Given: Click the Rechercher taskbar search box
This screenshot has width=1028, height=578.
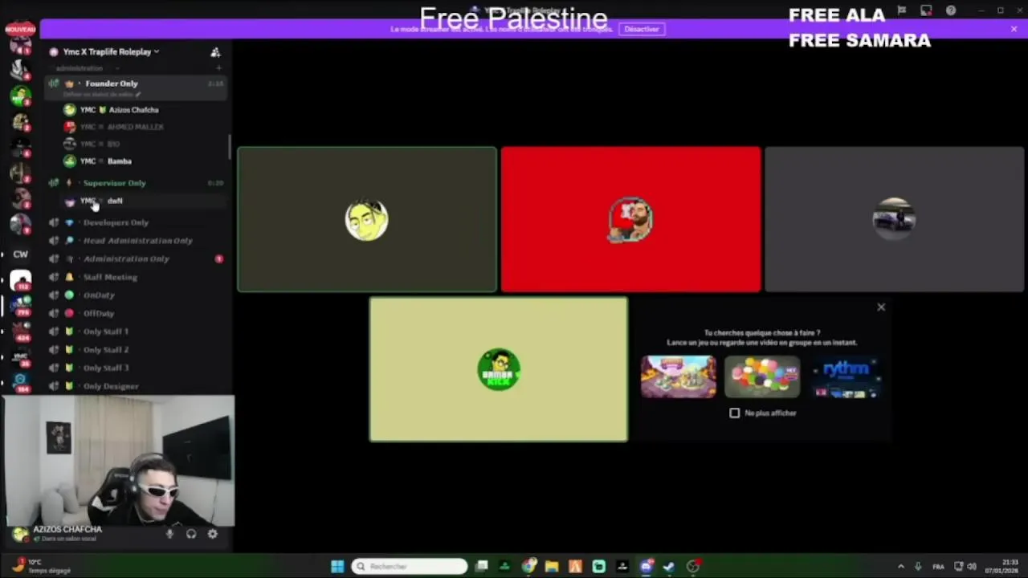Looking at the screenshot, I should point(410,567).
